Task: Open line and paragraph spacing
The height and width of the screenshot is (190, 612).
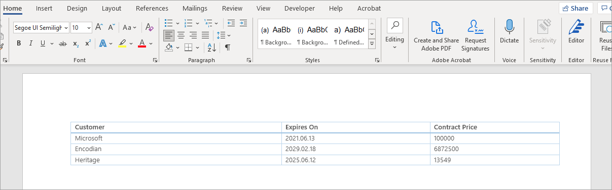Action: pos(221,35)
